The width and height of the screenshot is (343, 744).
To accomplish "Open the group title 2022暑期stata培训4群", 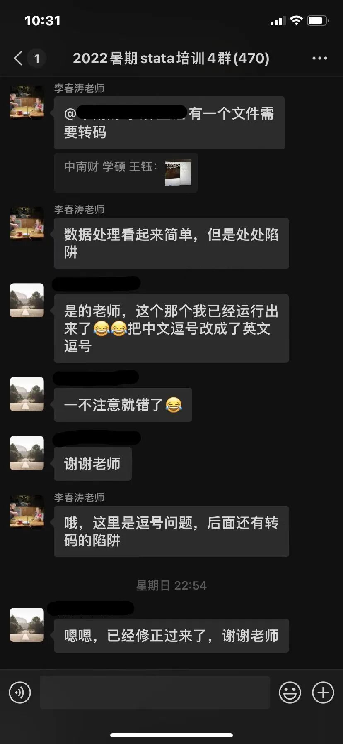I will coord(171,59).
